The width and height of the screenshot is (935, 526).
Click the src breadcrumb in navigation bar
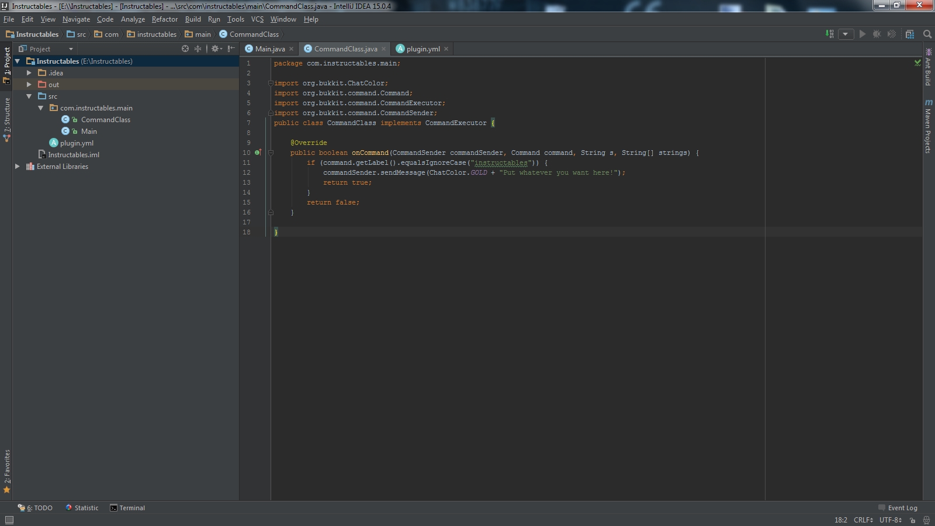(x=77, y=34)
